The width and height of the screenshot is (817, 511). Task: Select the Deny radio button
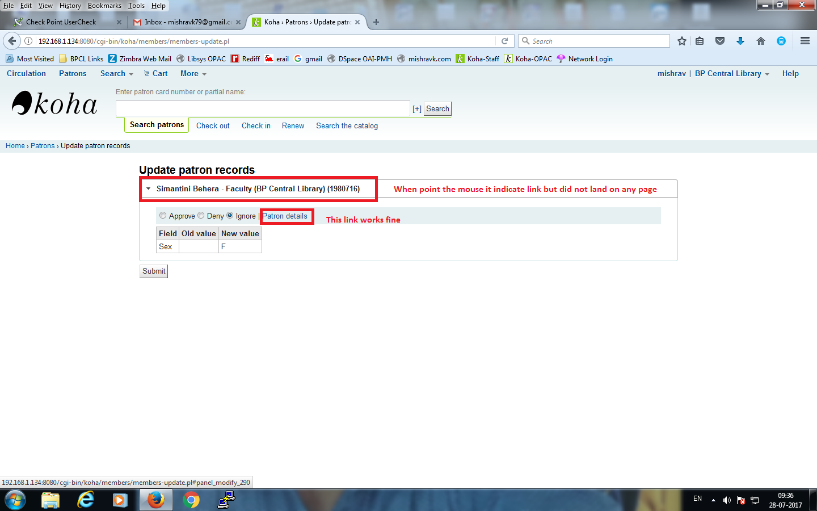pyautogui.click(x=201, y=216)
